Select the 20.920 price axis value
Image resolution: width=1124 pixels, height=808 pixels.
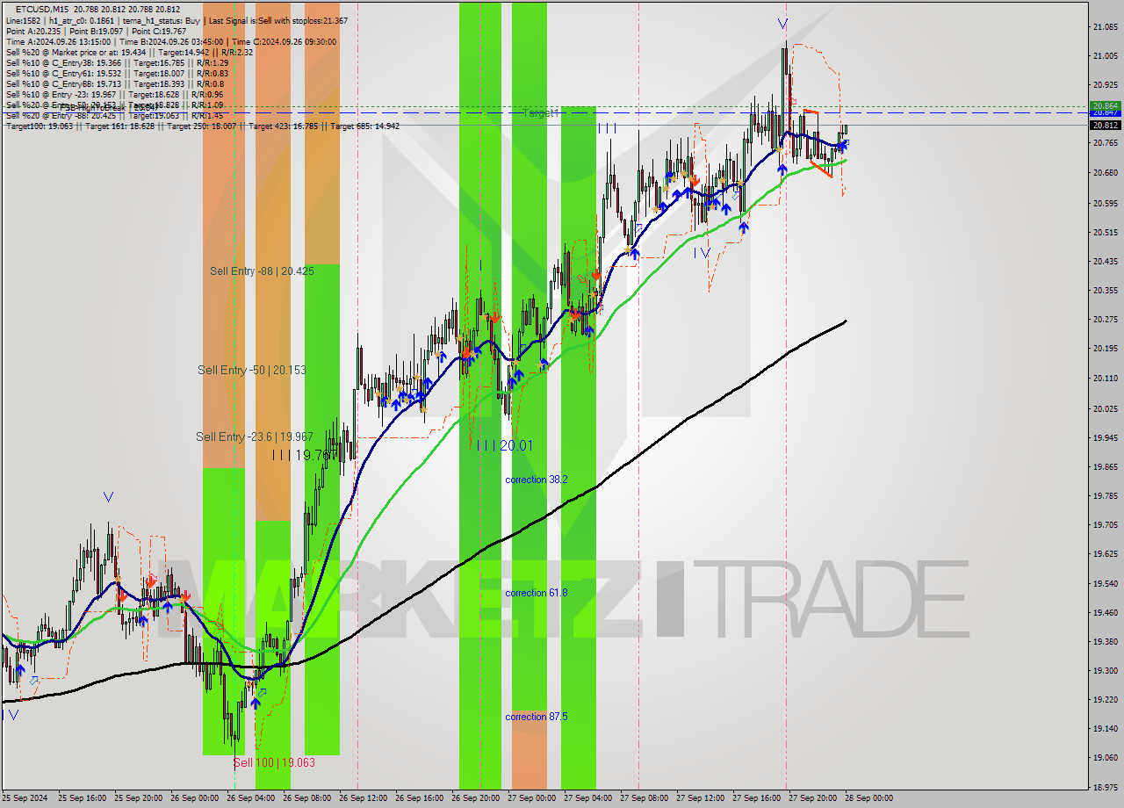tap(1105, 85)
